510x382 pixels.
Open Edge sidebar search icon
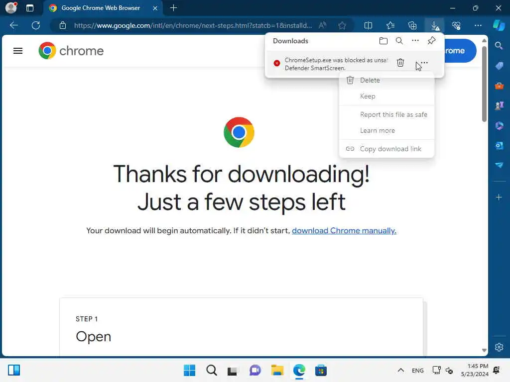tap(499, 46)
